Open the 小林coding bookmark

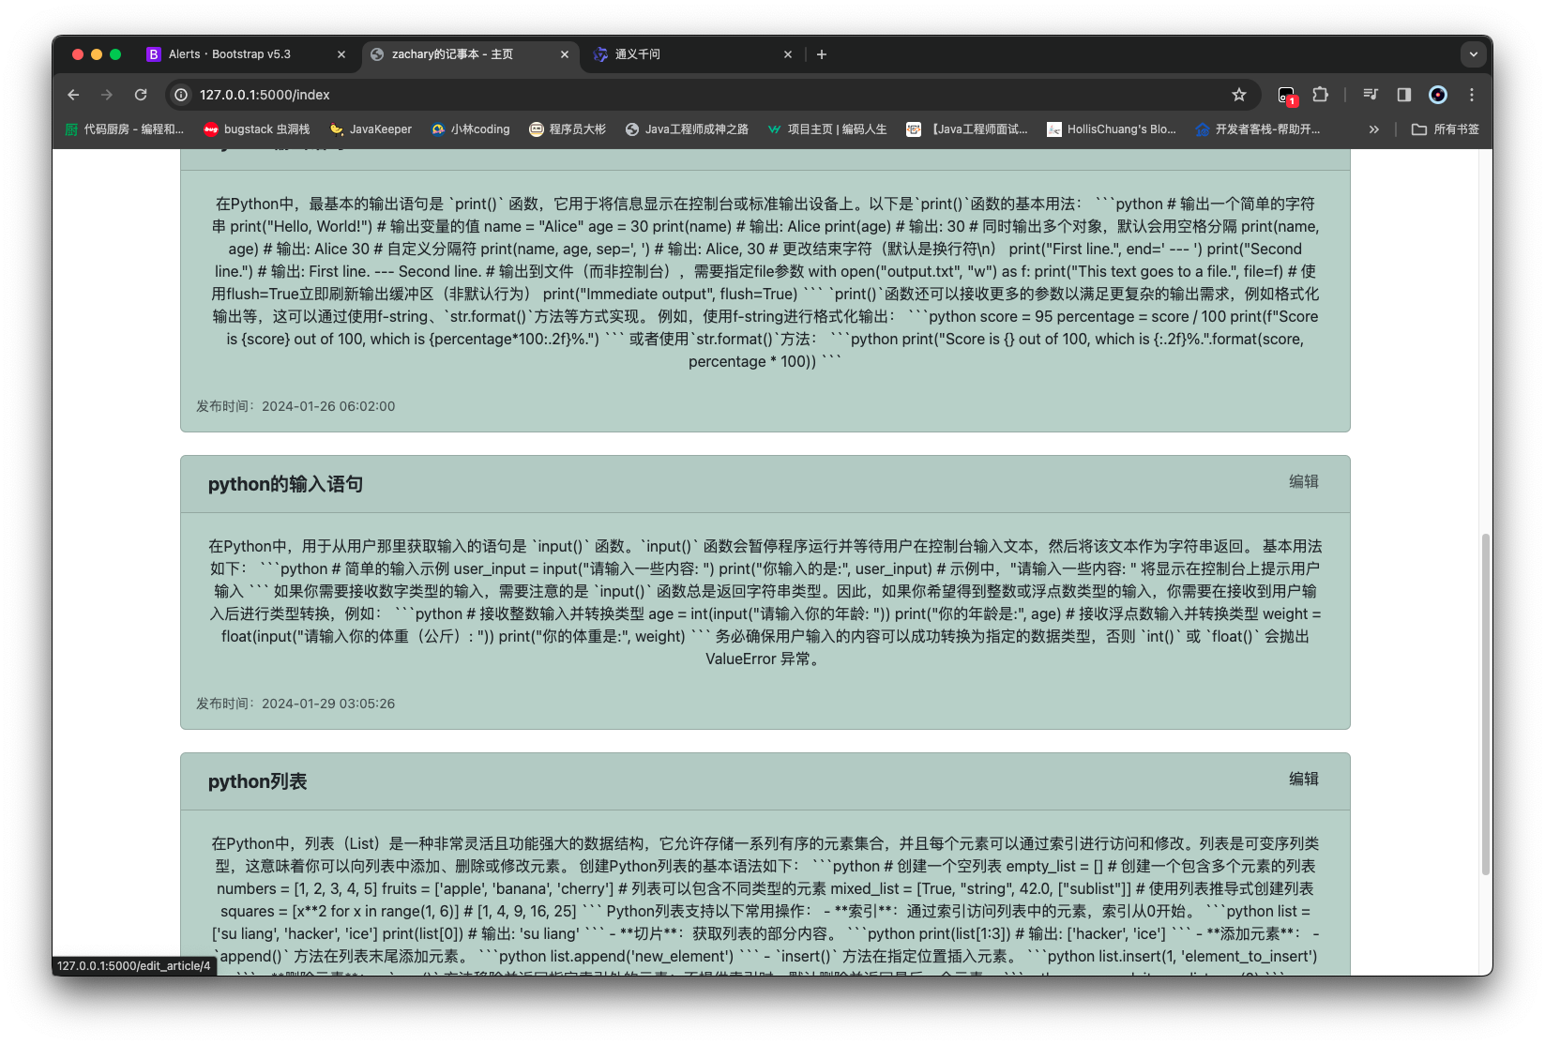(x=471, y=129)
